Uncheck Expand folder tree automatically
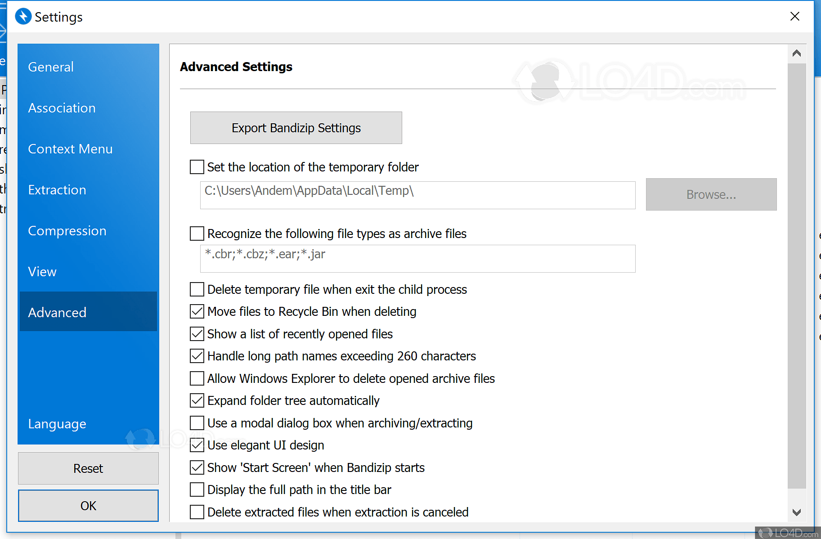The height and width of the screenshot is (539, 821). 197,400
